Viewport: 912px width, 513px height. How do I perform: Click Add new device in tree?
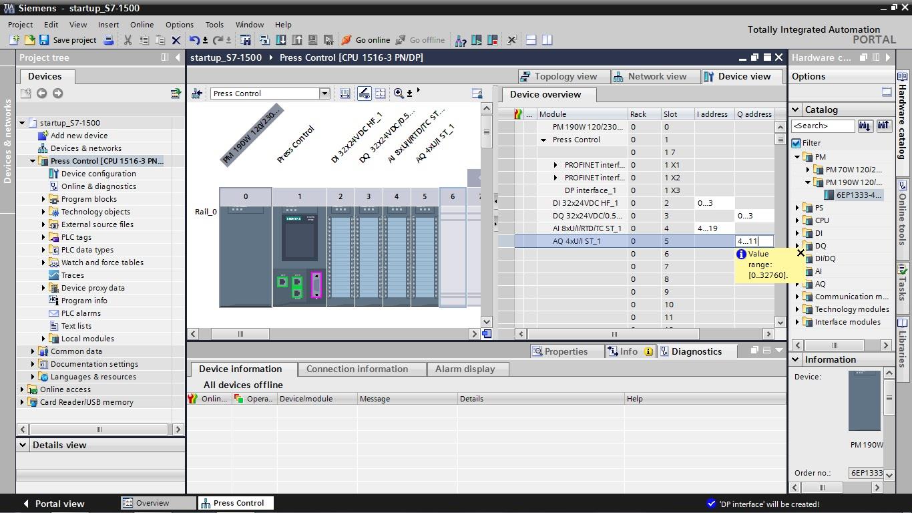(x=79, y=136)
